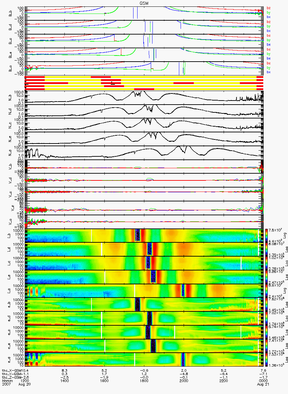
Task: Click the -4.8 Y-GSM position value
Action: (184, 374)
